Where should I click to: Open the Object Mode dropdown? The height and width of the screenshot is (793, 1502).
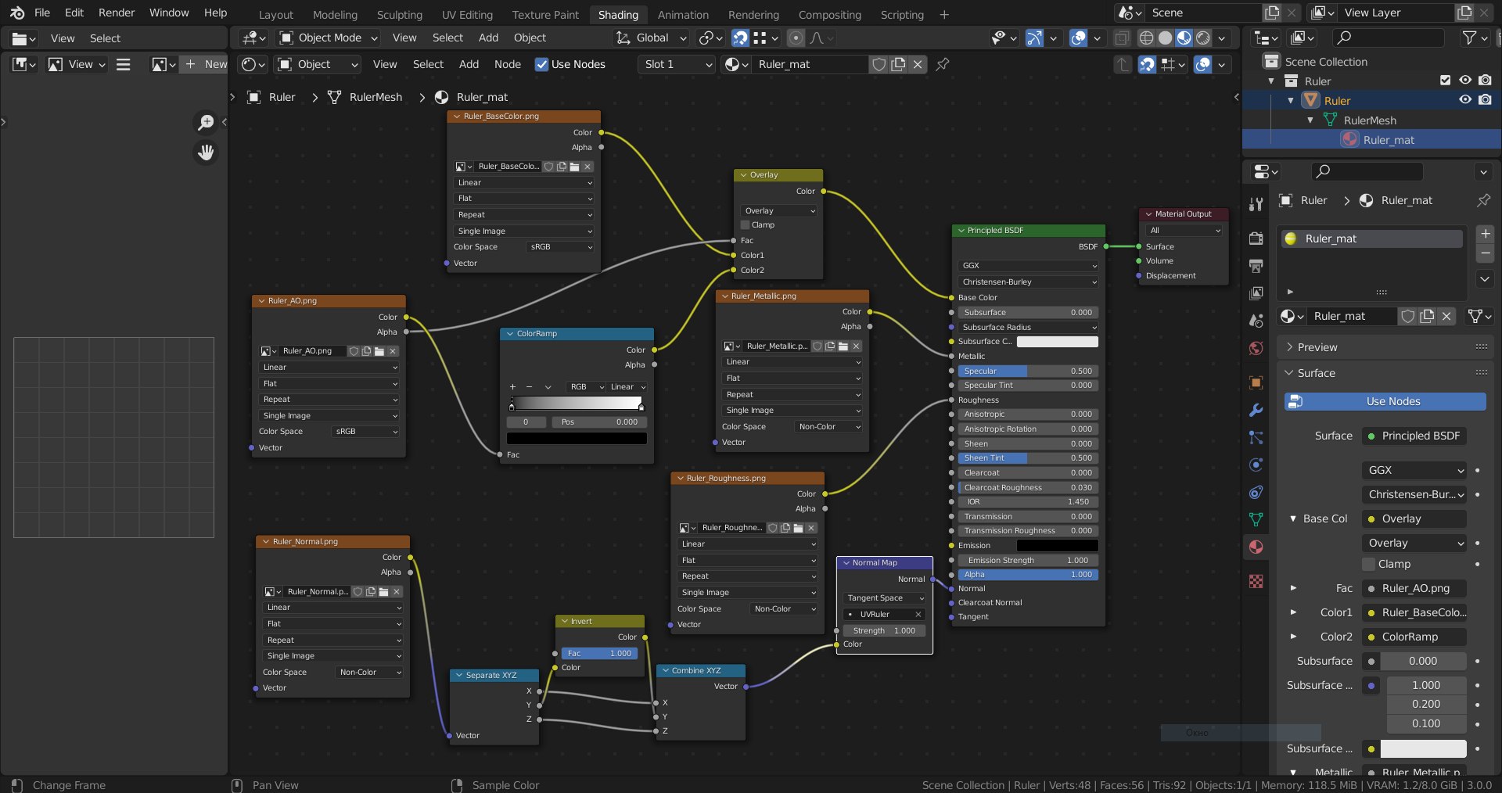pos(329,38)
